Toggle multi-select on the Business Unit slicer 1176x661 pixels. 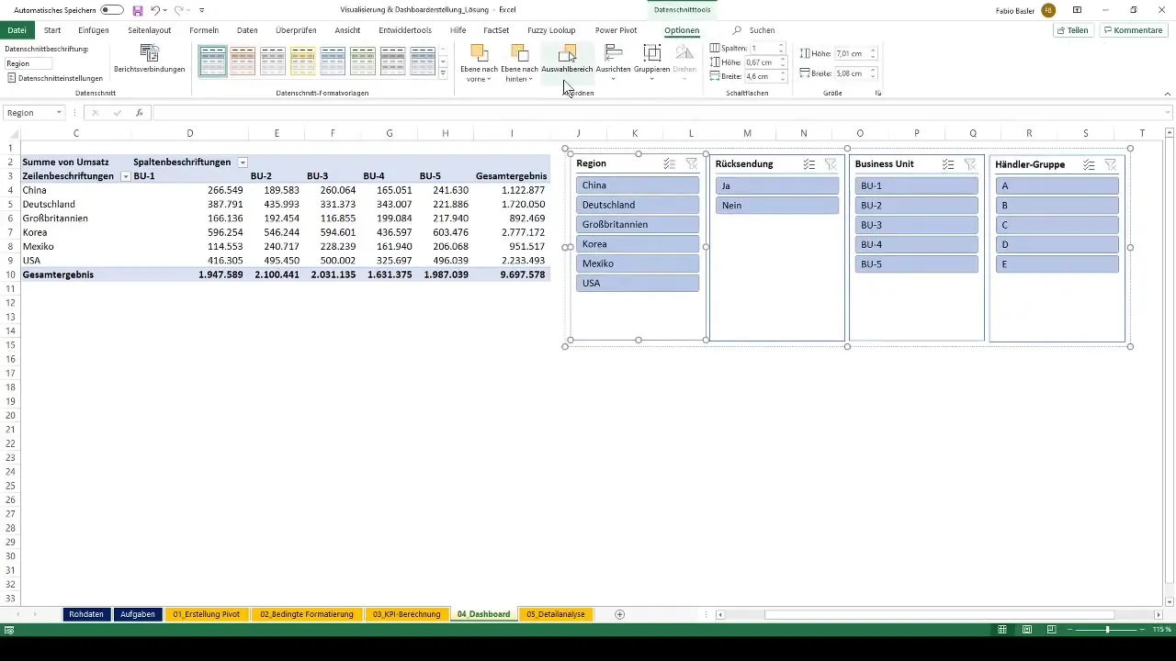[x=948, y=164]
